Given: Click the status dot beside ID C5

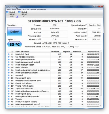Looking at the screenshot, I should pyautogui.click(x=9, y=102).
